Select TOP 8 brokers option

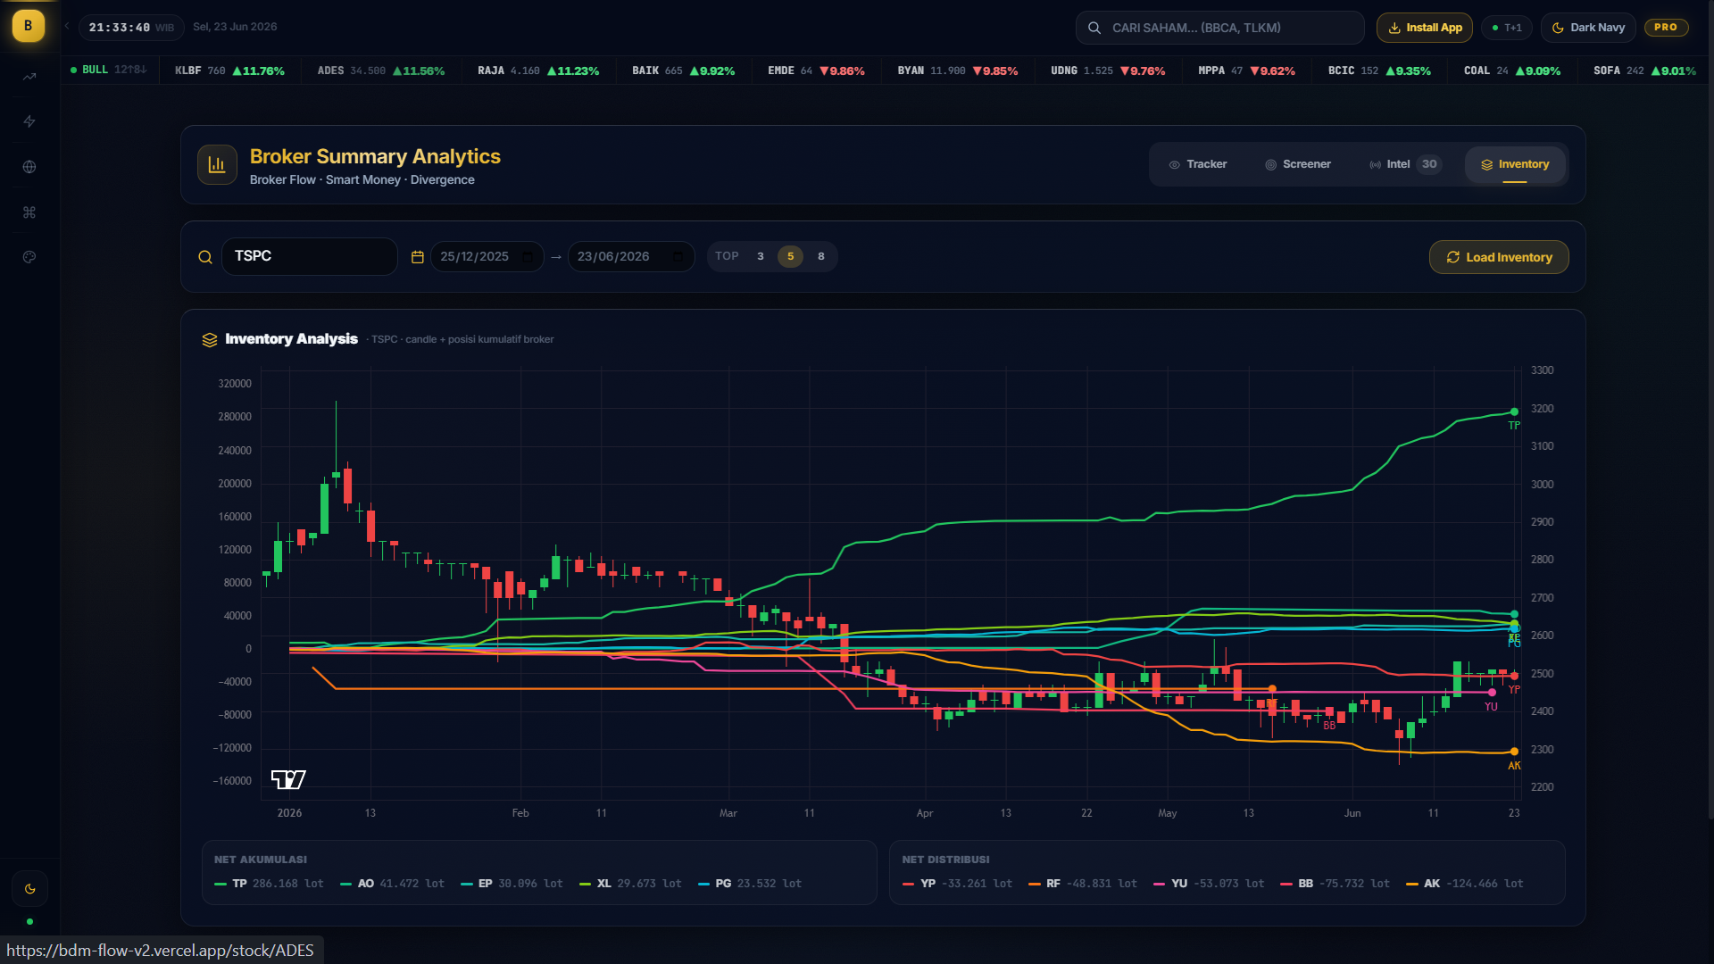(821, 257)
